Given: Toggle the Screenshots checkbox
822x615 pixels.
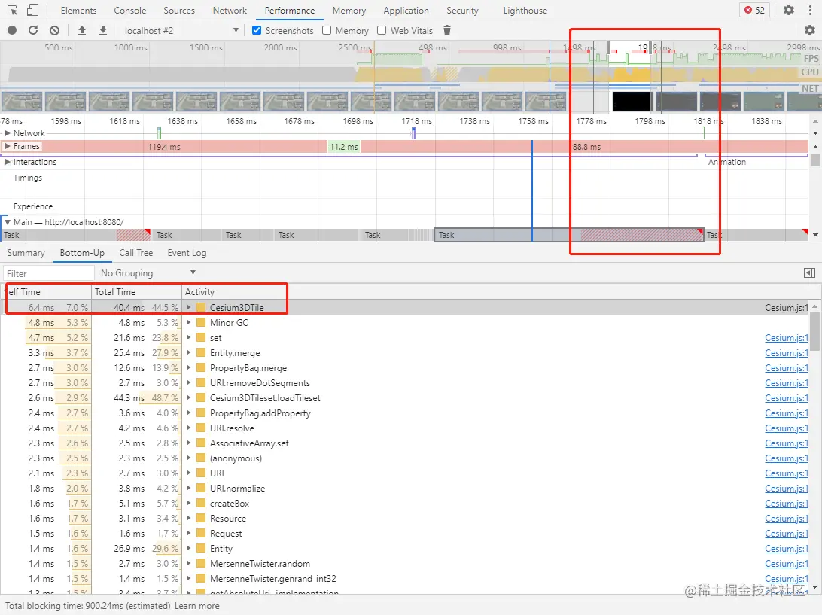Looking at the screenshot, I should tap(257, 30).
